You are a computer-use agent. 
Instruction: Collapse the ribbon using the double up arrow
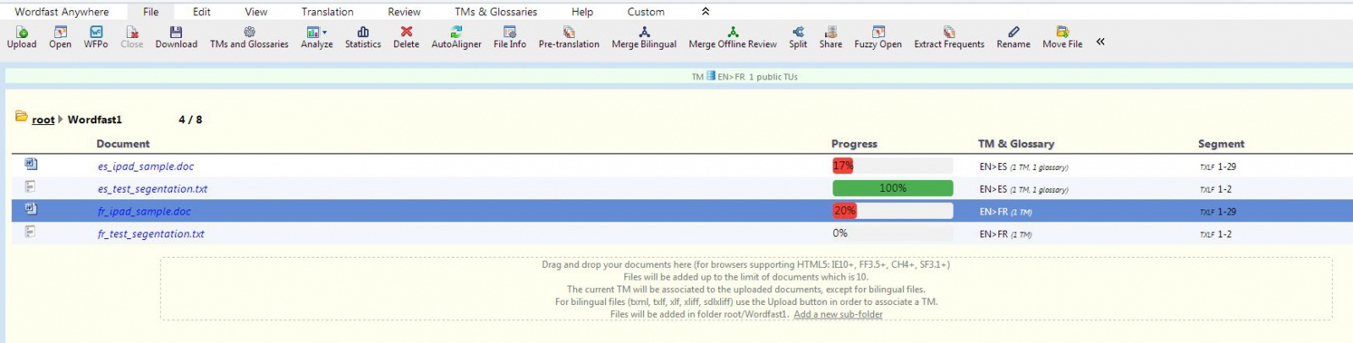[x=706, y=12]
